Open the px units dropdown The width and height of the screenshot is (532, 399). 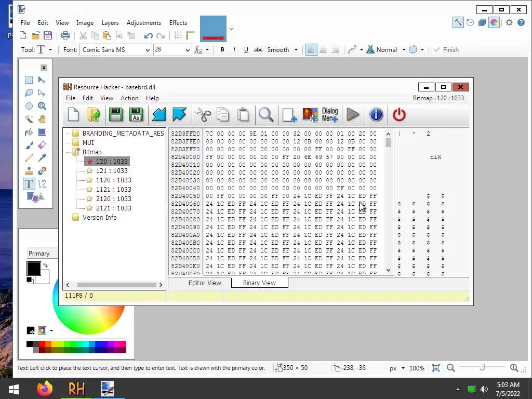click(403, 368)
